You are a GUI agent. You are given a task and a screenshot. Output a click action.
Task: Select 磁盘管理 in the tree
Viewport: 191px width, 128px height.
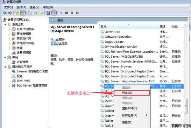[x=22, y=62]
